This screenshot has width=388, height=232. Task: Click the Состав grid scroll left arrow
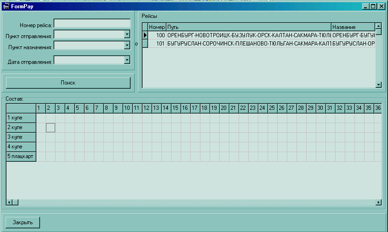[9, 202]
